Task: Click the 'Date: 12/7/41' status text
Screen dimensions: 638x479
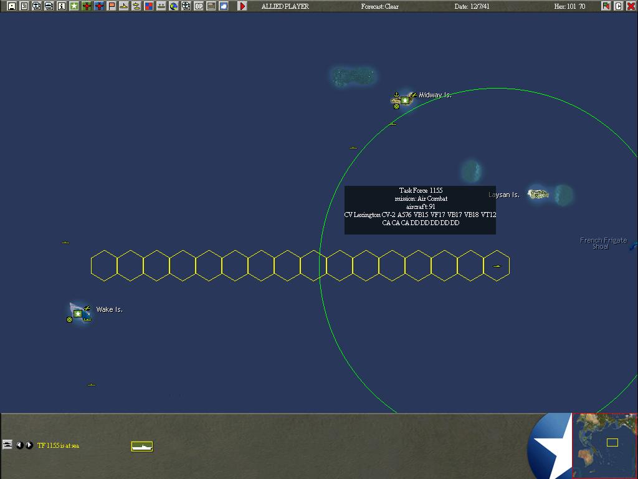Action: [472, 6]
